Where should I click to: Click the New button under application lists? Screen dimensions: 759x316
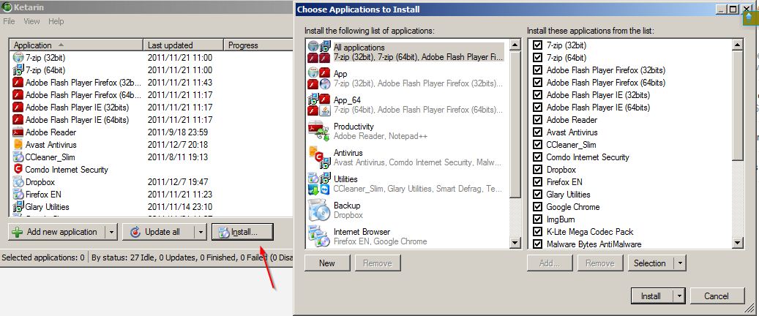pyautogui.click(x=327, y=263)
